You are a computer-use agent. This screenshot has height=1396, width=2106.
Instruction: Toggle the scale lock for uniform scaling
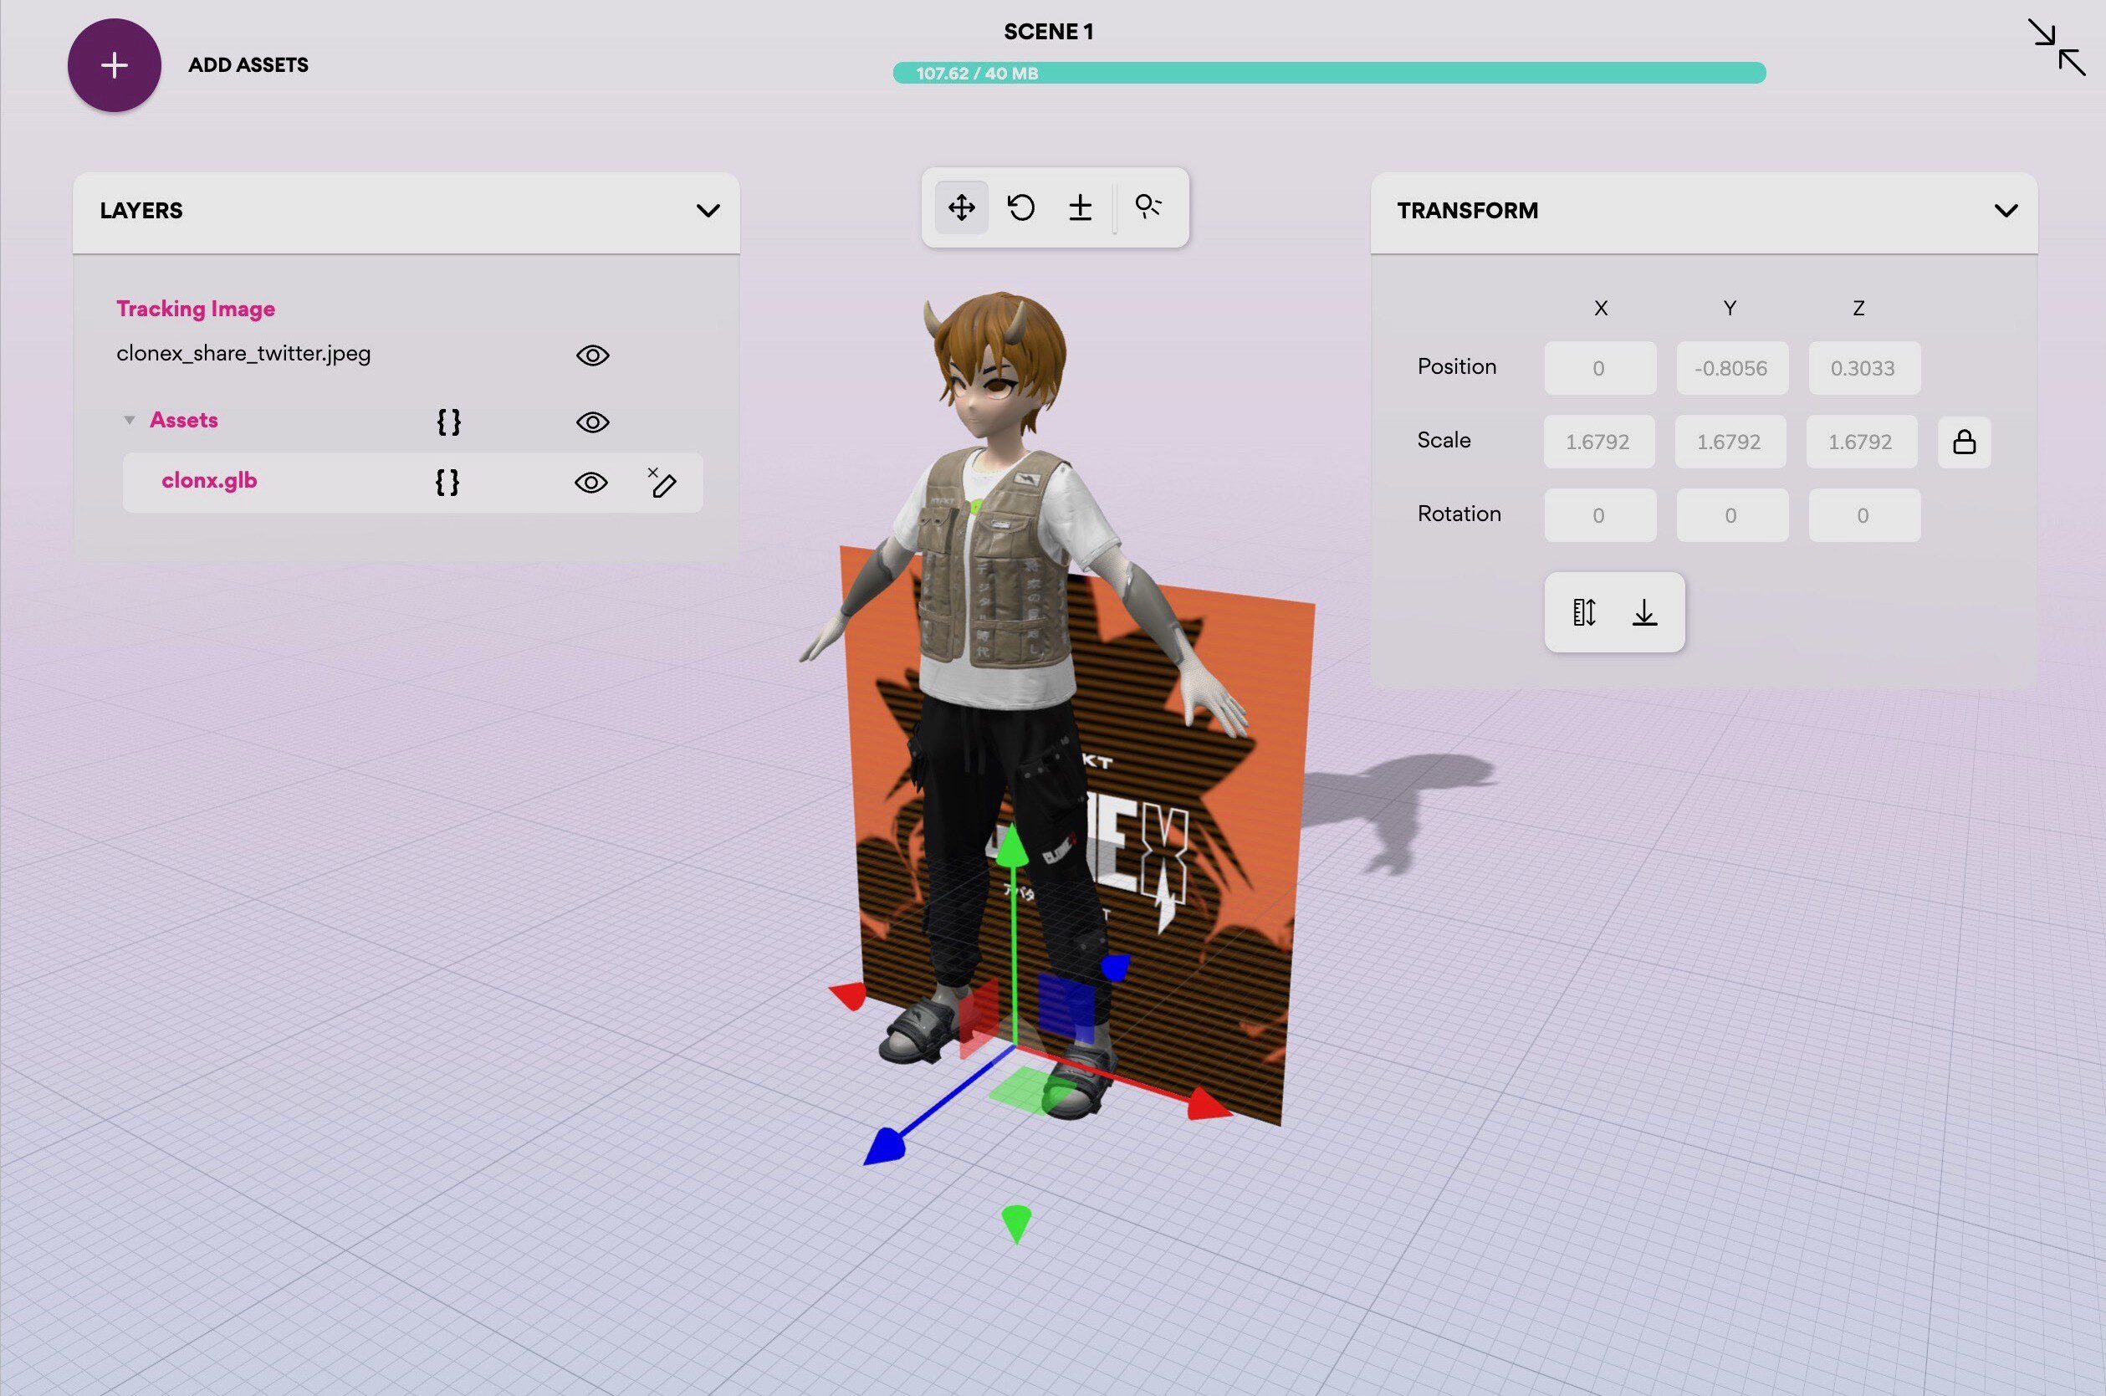click(1964, 442)
